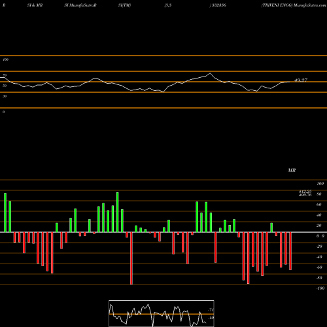Image resolution: width=327 pixels, height=327 pixels.
Task: Click the MR axis label 100
Action: pos(320,184)
